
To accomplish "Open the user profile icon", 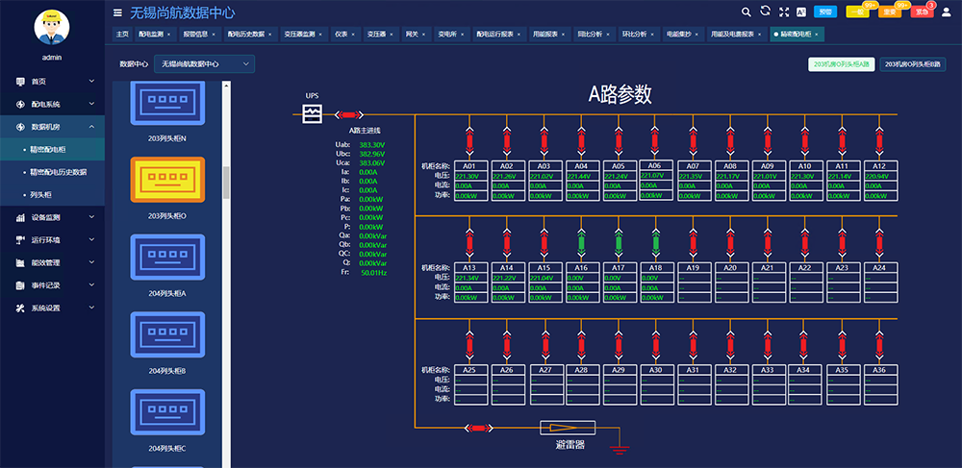I will tap(946, 12).
